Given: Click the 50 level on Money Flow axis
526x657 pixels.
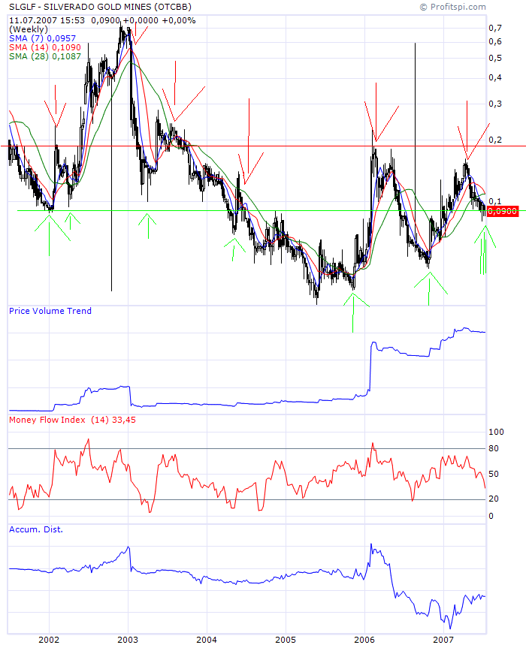Looking at the screenshot, I should (x=494, y=474).
